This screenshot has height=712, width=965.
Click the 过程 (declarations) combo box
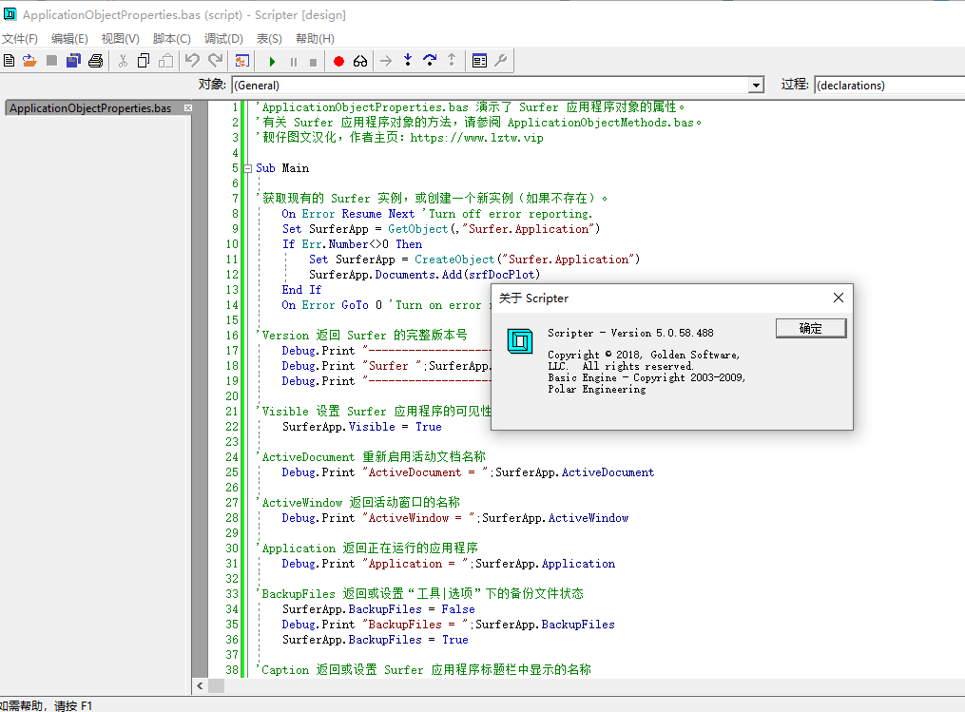coord(889,85)
